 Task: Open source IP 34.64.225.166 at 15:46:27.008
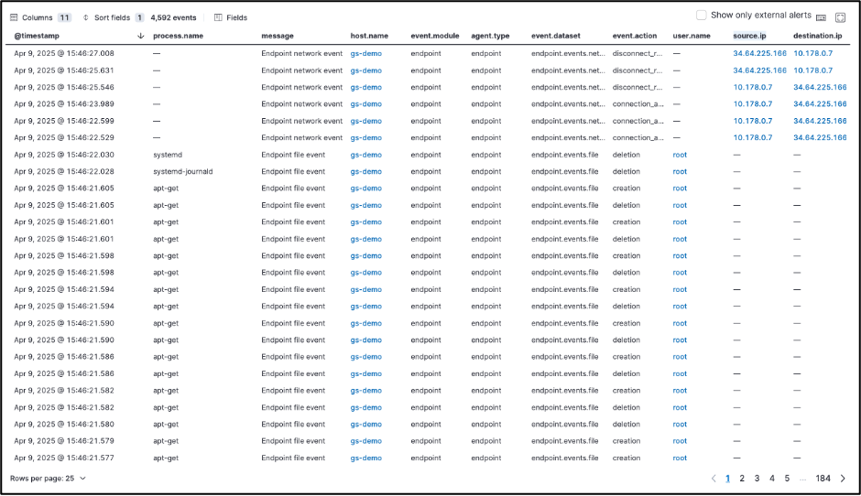(x=759, y=54)
